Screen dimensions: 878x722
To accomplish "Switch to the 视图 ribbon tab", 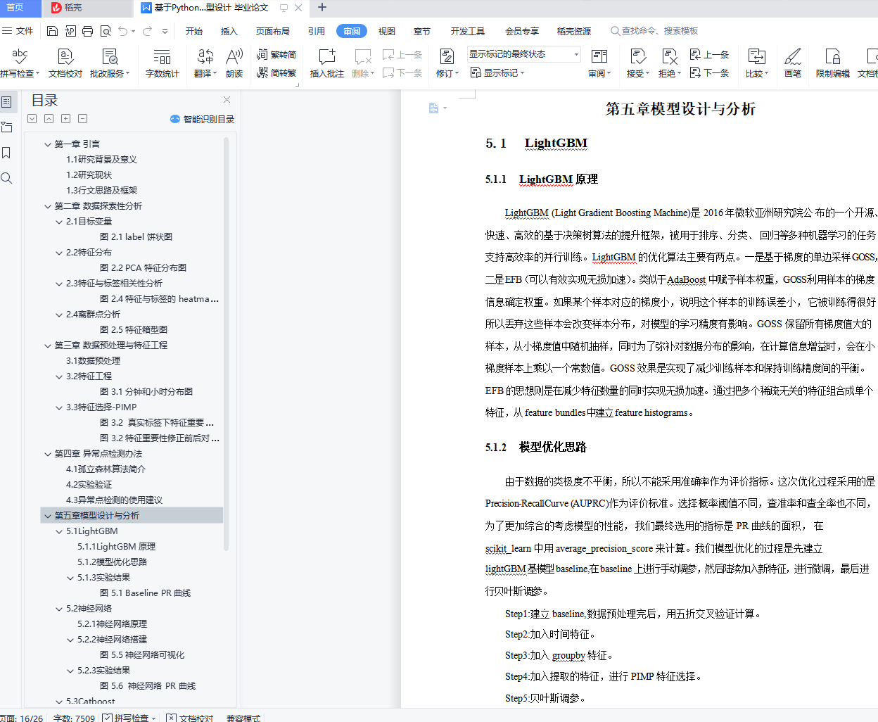I will point(387,31).
